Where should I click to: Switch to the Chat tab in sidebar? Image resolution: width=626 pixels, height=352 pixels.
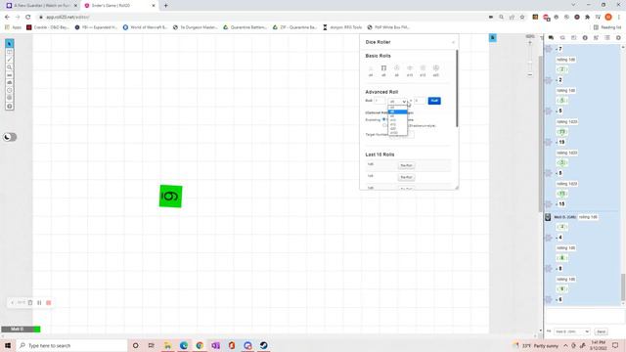[x=551, y=37]
